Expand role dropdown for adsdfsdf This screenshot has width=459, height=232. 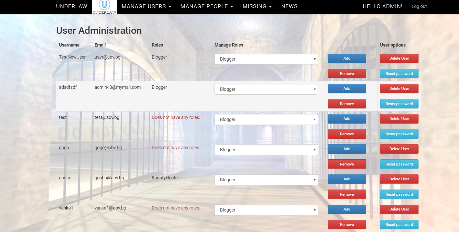tap(266, 89)
